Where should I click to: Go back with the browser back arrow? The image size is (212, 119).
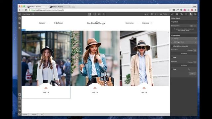pos(20,10)
